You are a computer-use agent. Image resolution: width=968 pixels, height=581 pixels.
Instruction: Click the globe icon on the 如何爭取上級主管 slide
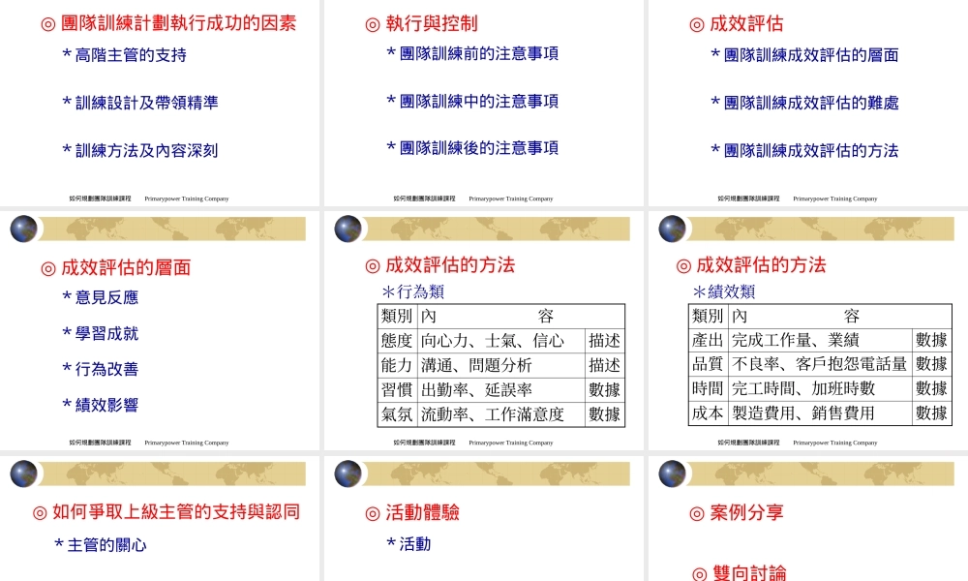pyautogui.click(x=23, y=474)
